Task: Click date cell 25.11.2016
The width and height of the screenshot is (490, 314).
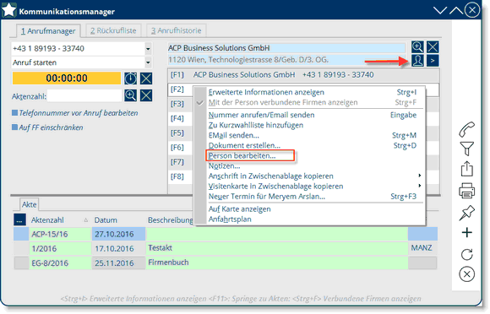Action: [118, 263]
